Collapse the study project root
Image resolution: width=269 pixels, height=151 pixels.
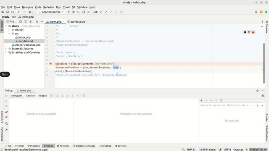(6, 26)
